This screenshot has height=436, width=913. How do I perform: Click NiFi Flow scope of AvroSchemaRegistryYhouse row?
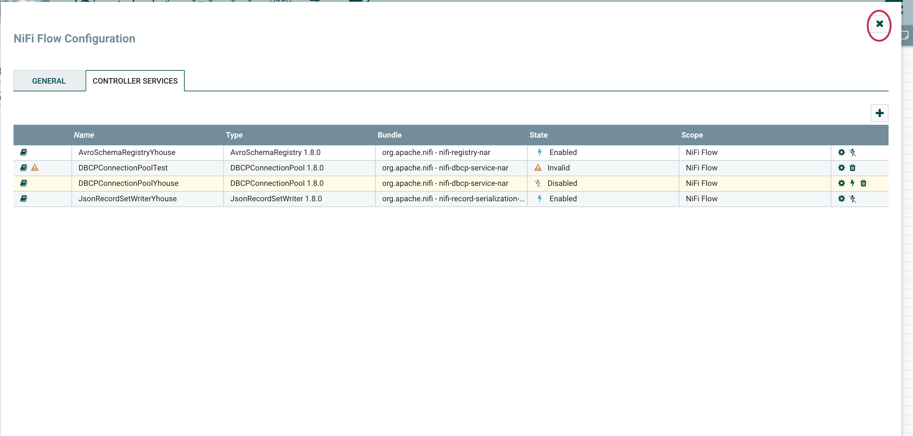701,152
